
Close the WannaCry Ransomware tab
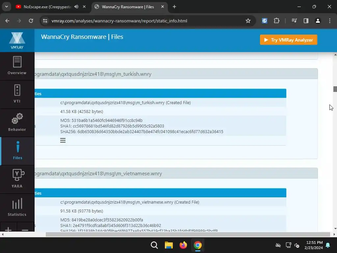[163, 7]
